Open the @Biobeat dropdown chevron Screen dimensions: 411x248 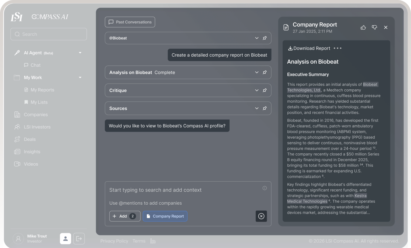coord(257,38)
